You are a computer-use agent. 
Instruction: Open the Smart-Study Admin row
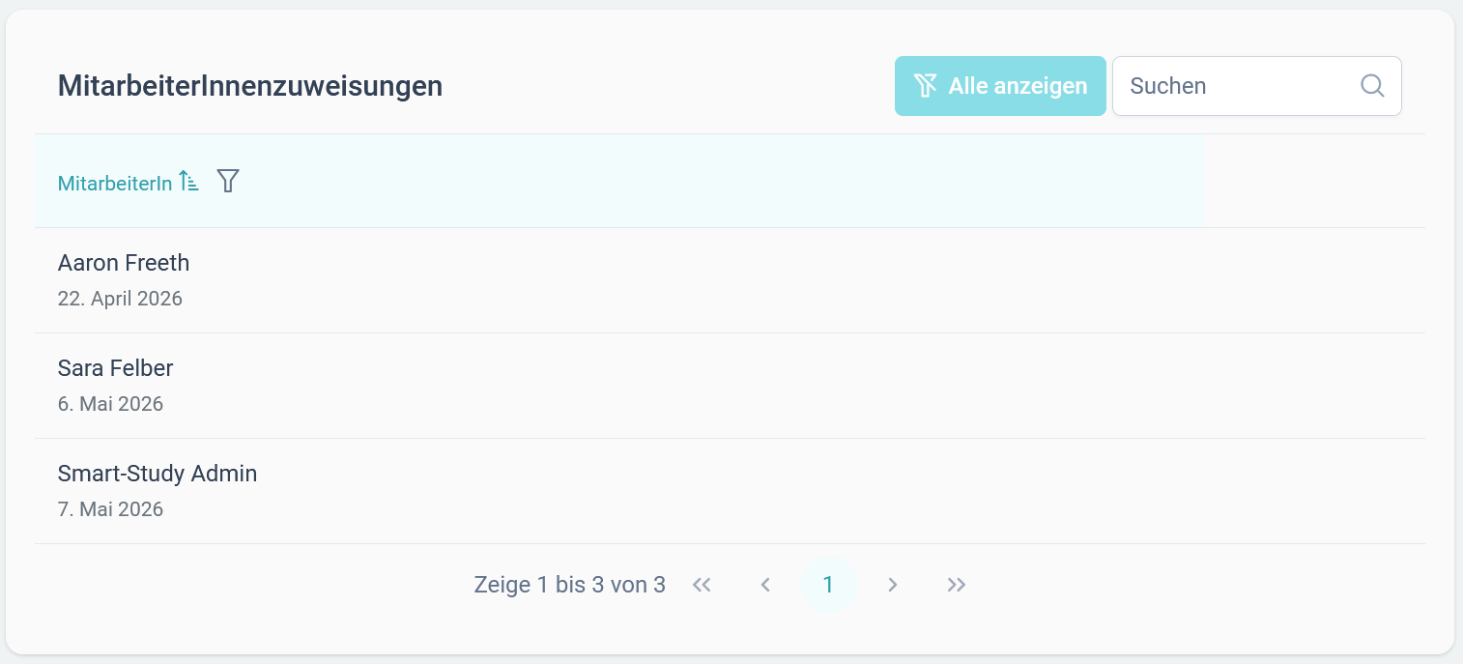pos(730,491)
